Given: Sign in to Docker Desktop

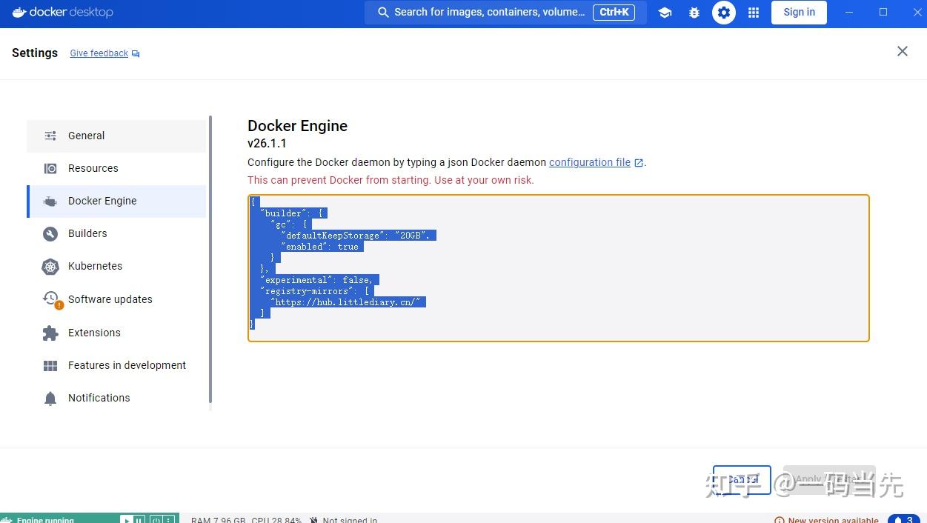Looking at the screenshot, I should [x=799, y=12].
